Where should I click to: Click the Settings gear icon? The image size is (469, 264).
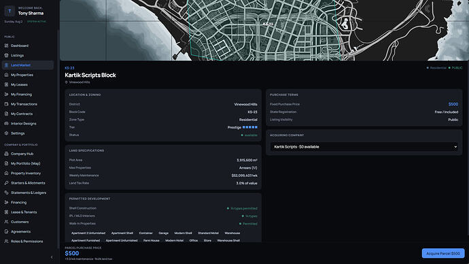[6, 133]
